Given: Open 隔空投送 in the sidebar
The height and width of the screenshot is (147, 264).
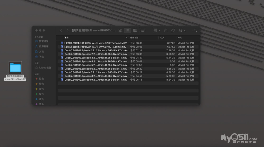Looking at the screenshot, I should (x=44, y=41).
